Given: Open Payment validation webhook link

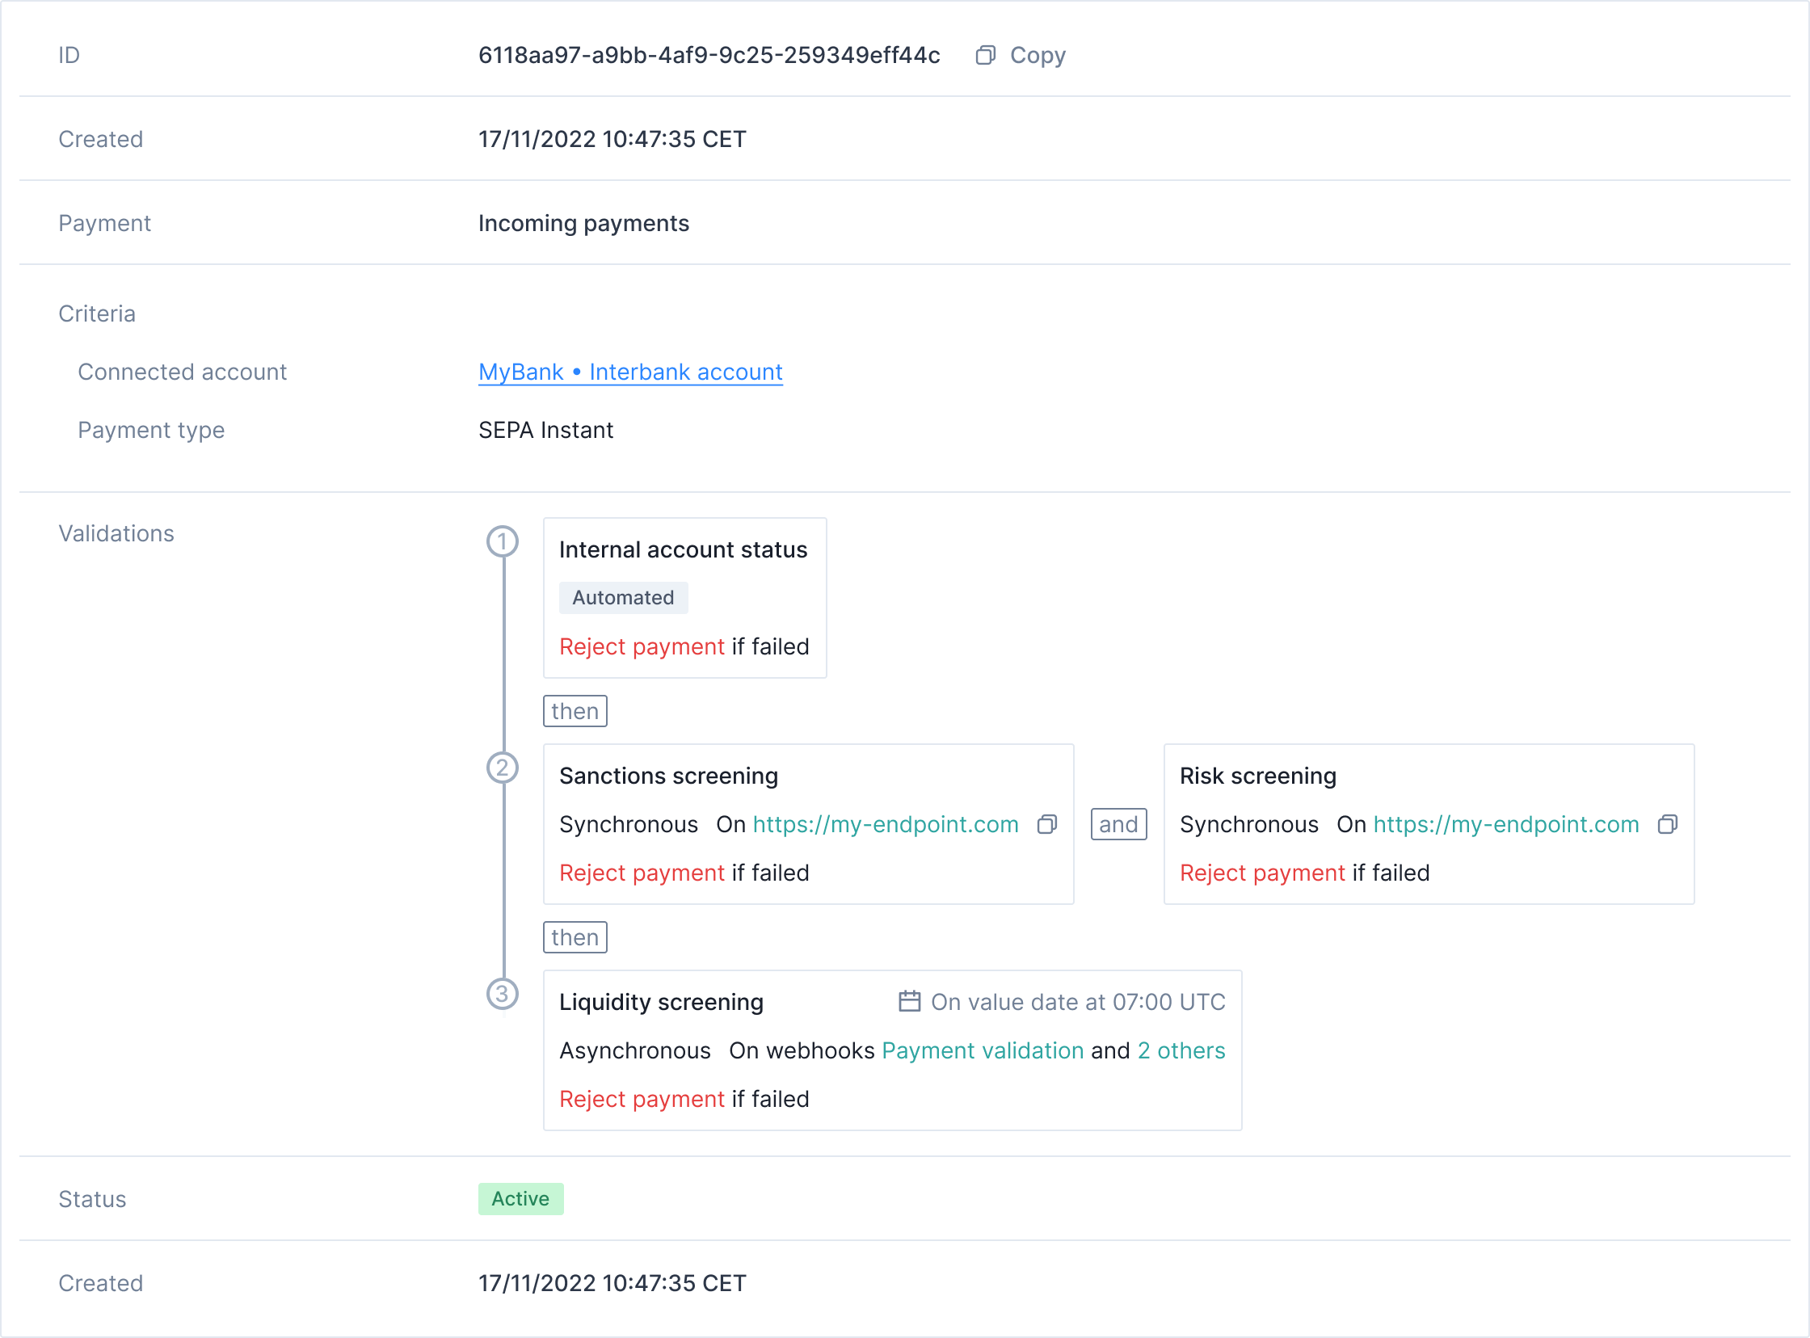Looking at the screenshot, I should [983, 1050].
